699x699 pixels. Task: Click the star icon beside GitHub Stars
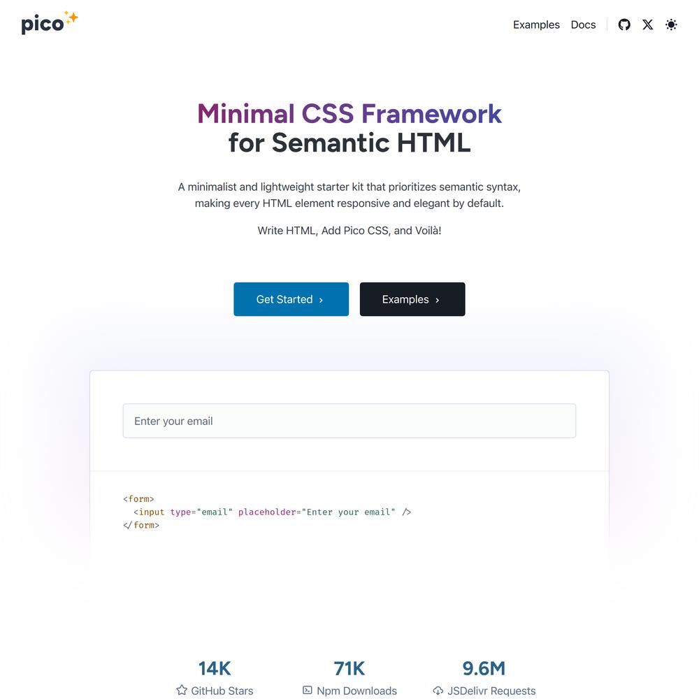click(182, 690)
